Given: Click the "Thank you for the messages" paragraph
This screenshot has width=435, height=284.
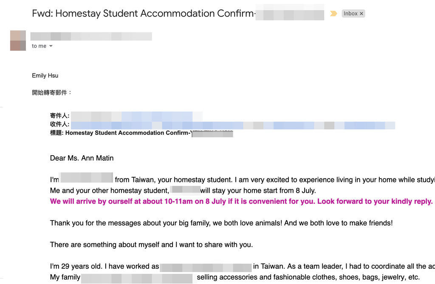Looking at the screenshot, I should coord(221,223).
